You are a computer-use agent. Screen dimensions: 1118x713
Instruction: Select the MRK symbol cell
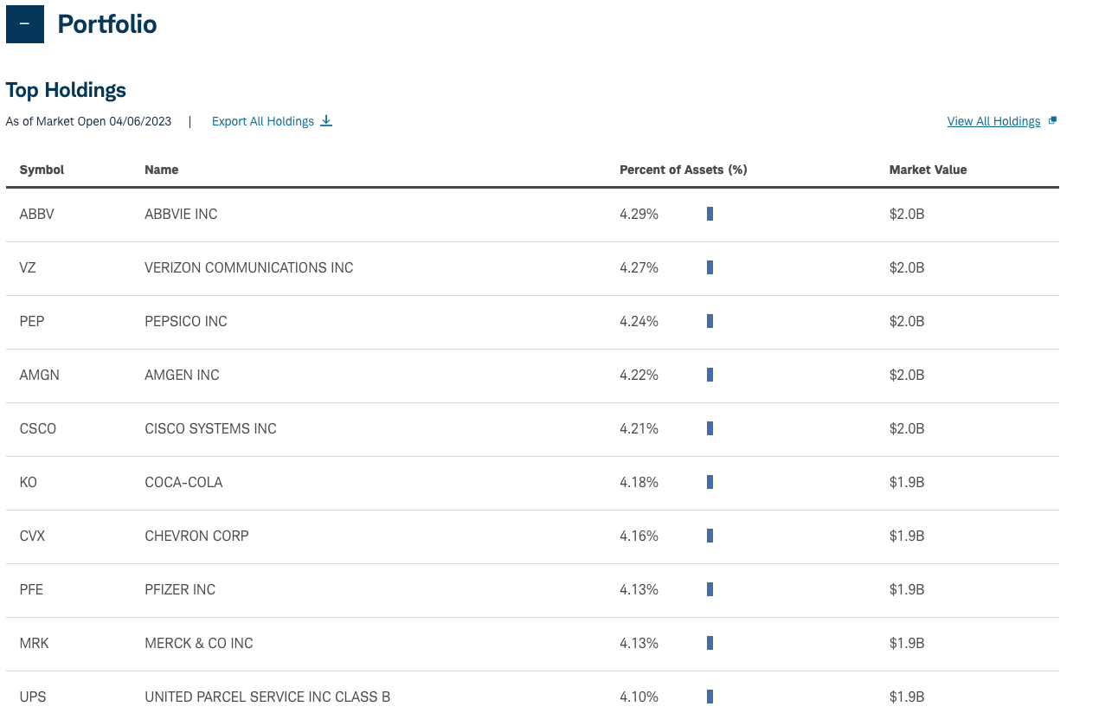tap(34, 643)
